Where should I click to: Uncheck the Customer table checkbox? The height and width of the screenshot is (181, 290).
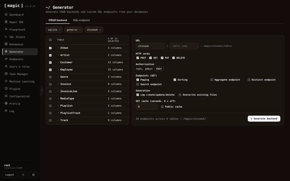pyautogui.click(x=50, y=62)
